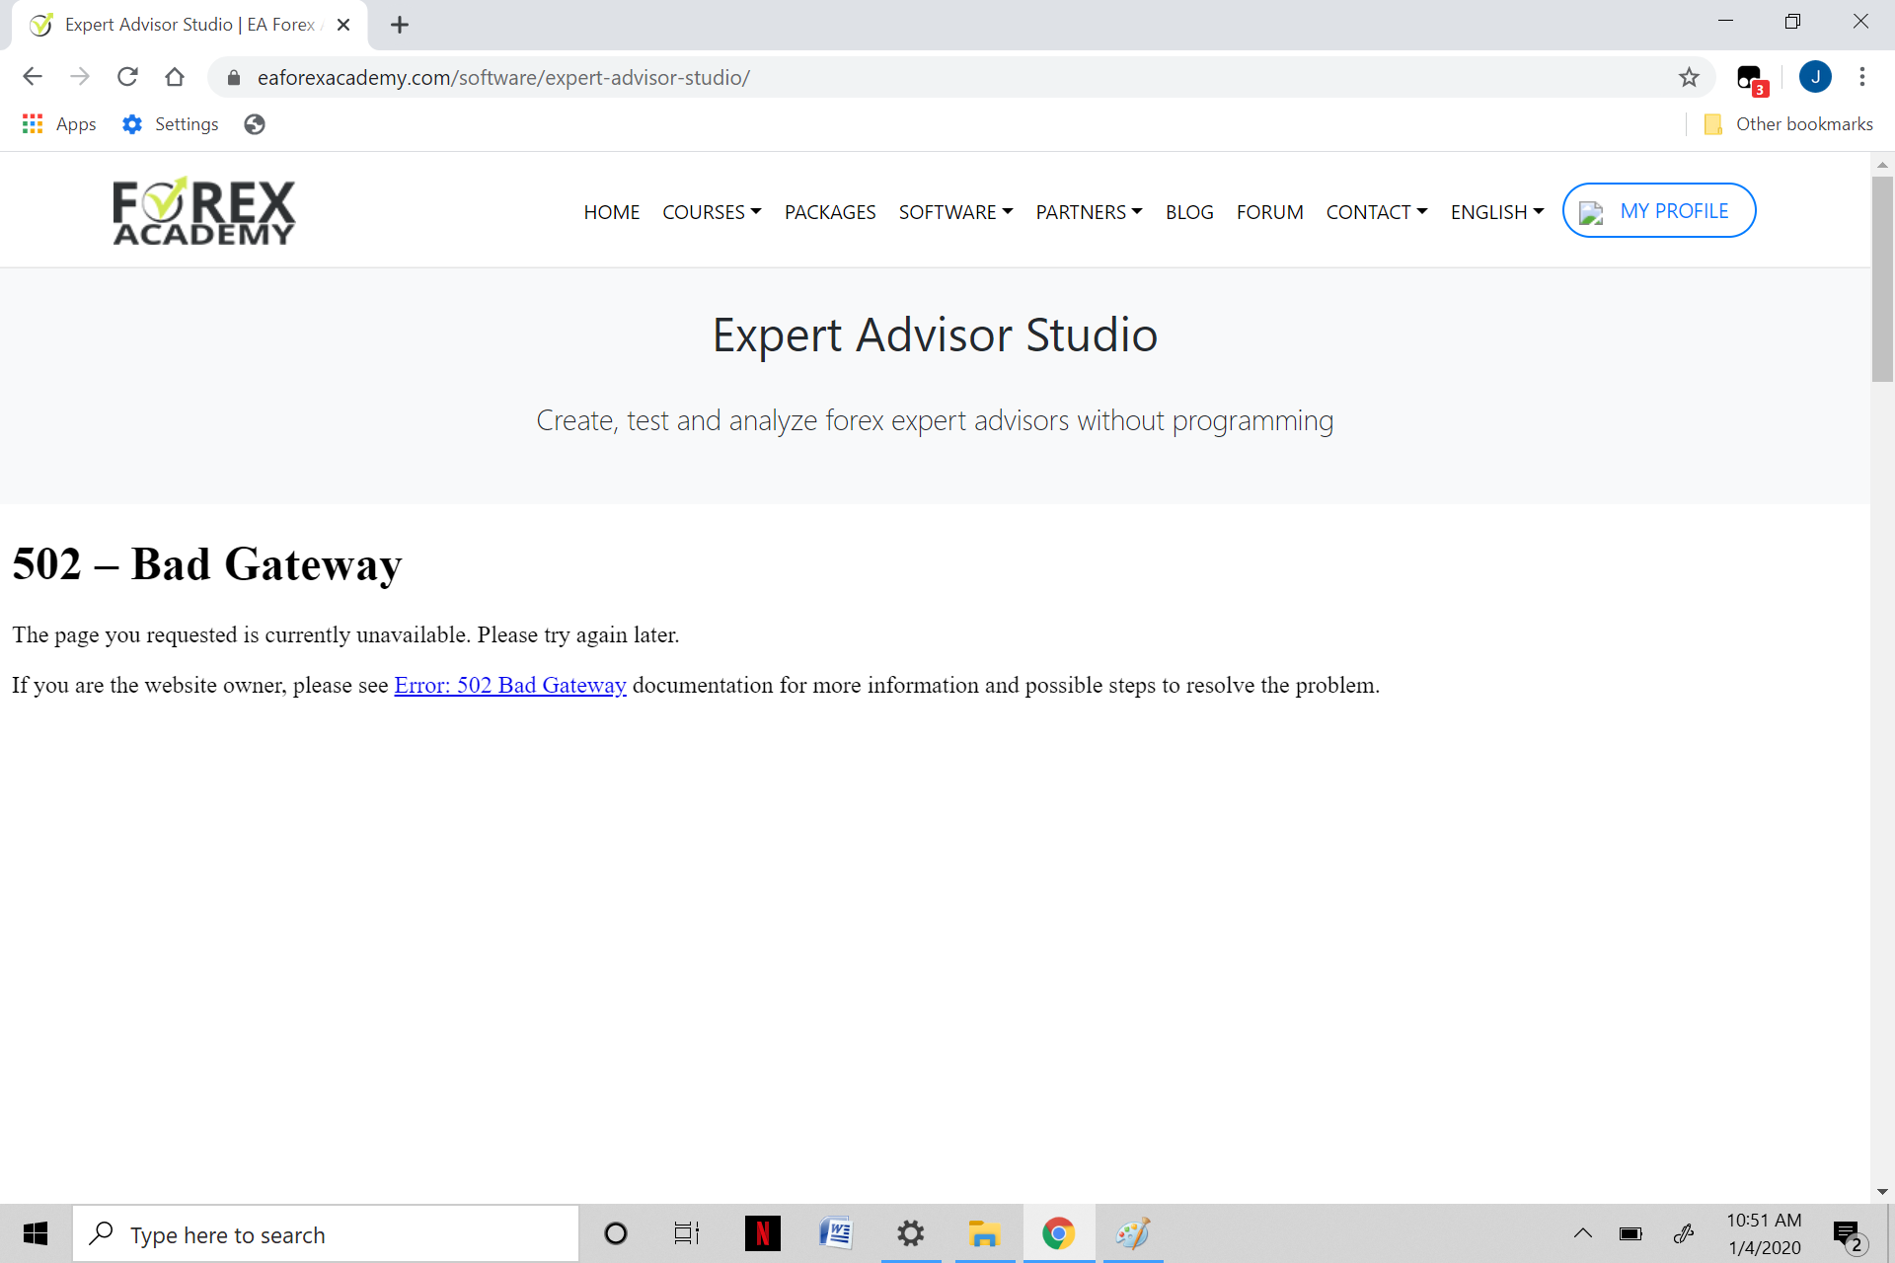Click the browser forward arrow
Screen dimensions: 1895x1263
click(80, 77)
